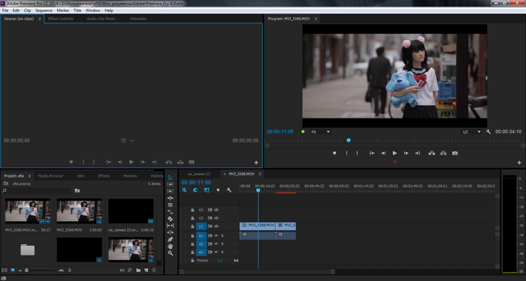Click Export Frame camera in Program monitor
The width and height of the screenshot is (526, 281).
pos(455,153)
